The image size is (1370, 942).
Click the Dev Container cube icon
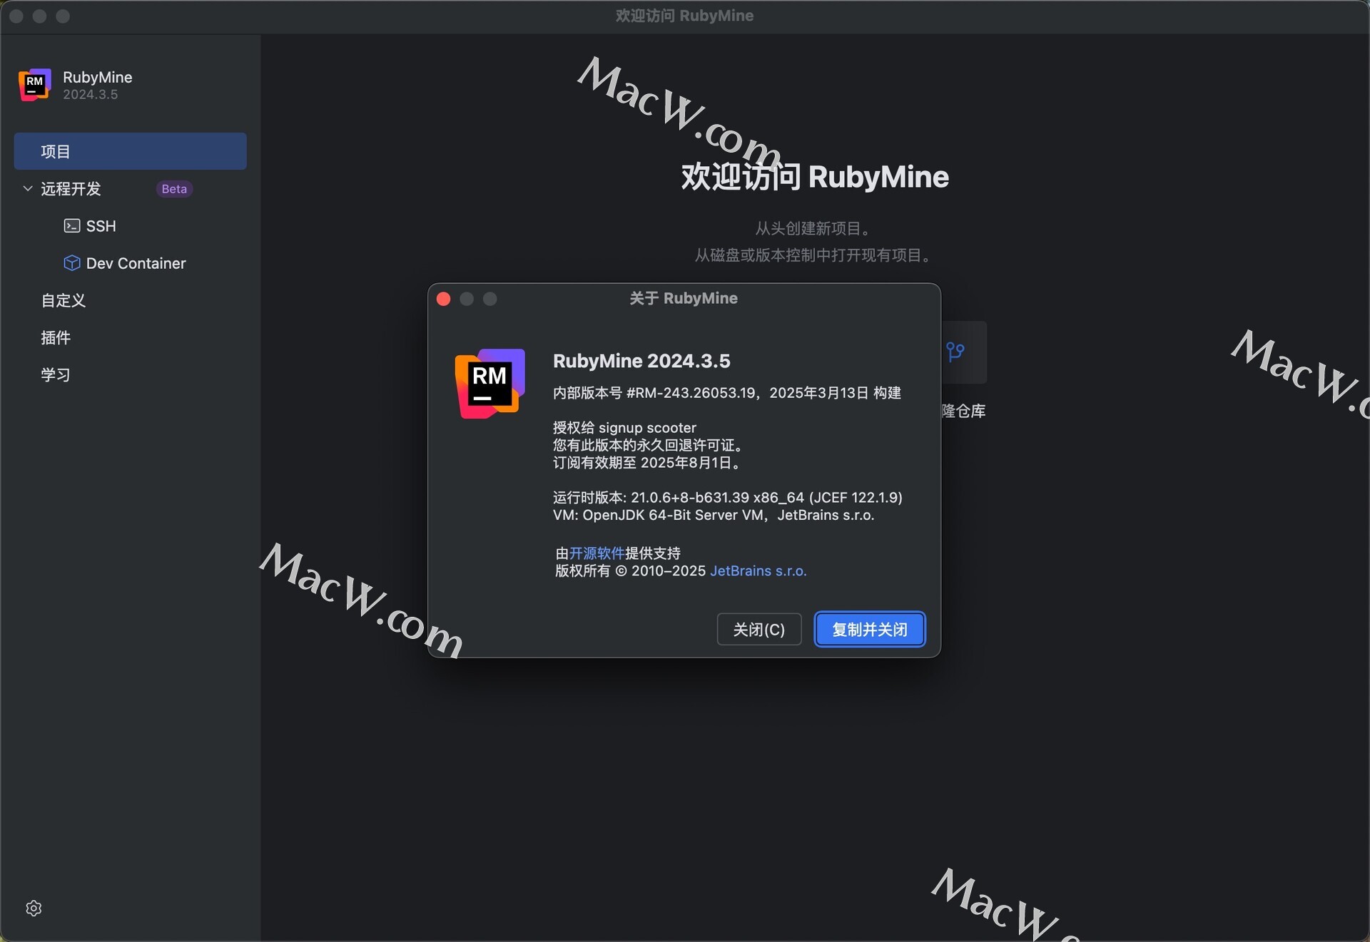[x=71, y=263]
